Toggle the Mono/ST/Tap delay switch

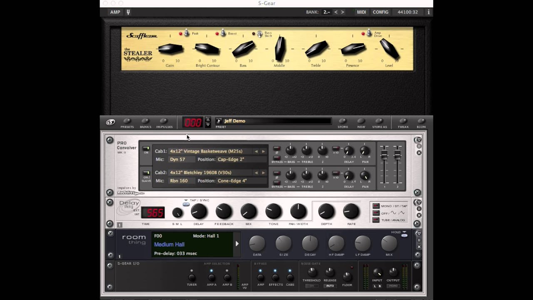point(376,206)
